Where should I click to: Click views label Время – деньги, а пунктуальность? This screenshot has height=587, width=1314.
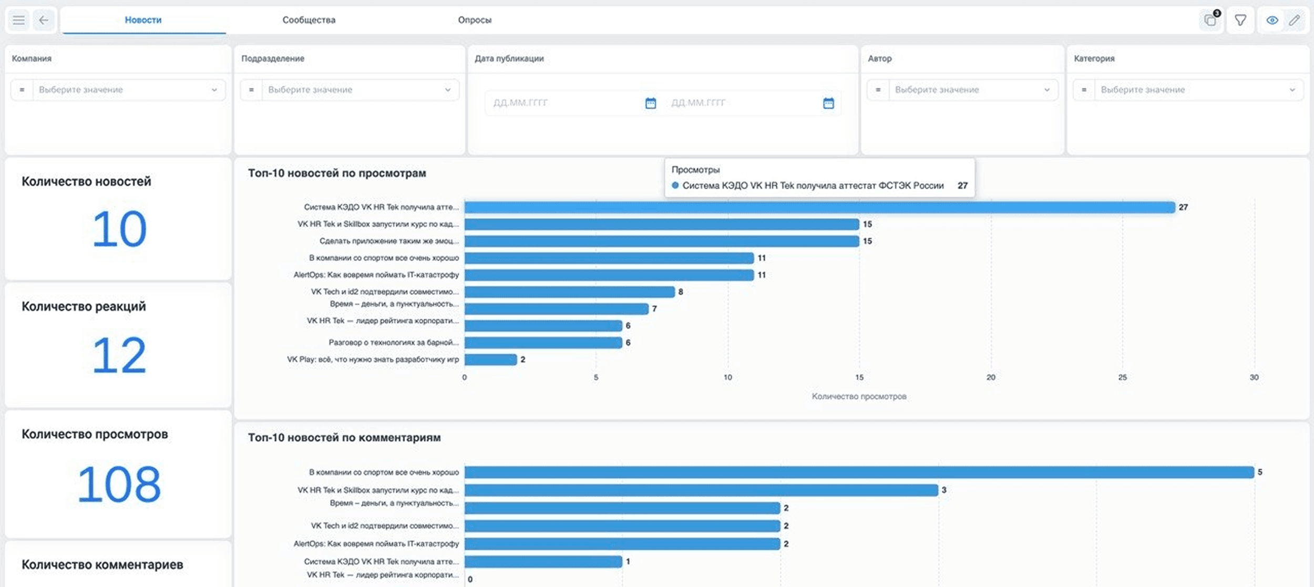coord(394,304)
